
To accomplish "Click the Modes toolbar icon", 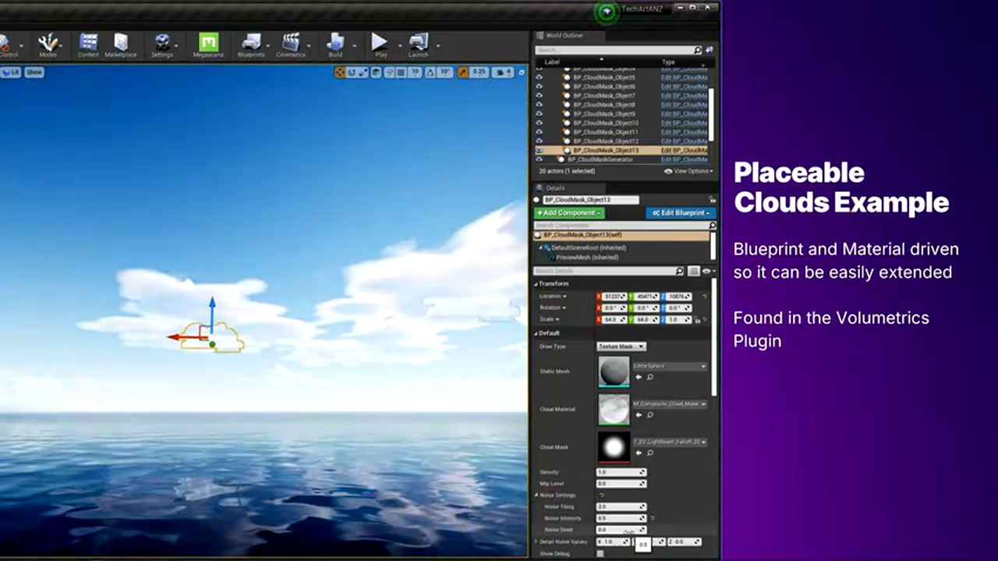I will 48,44.
